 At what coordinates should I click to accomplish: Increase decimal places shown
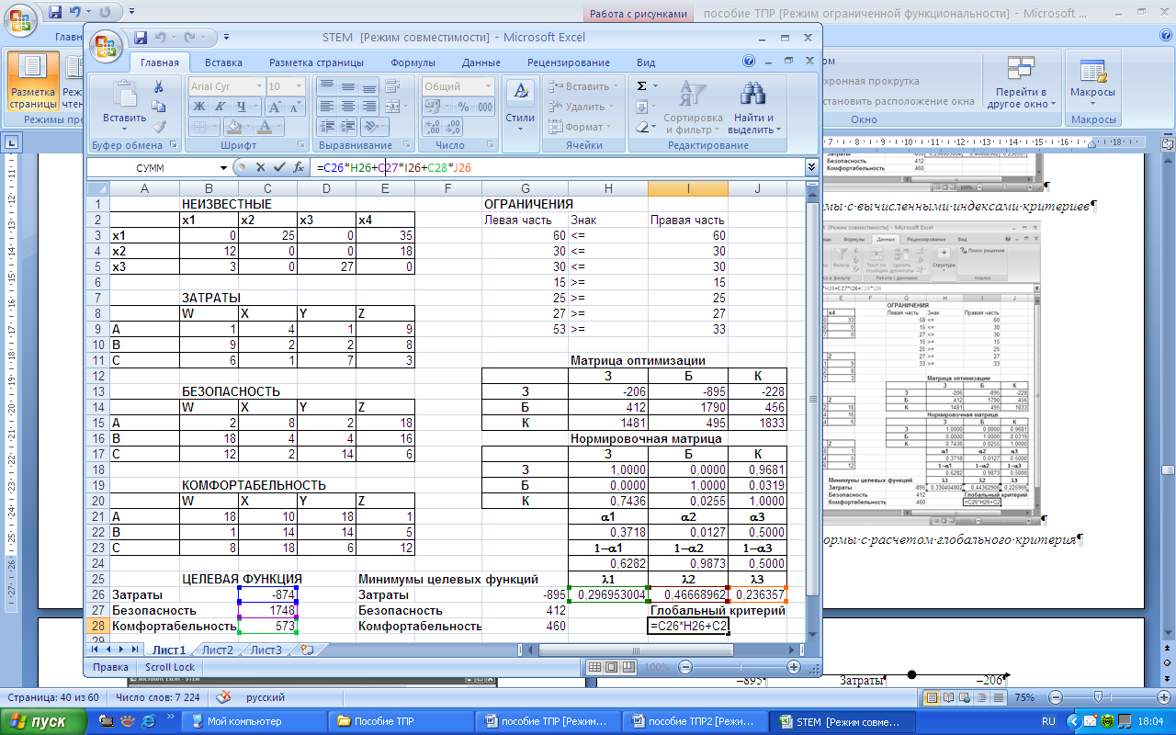433,127
